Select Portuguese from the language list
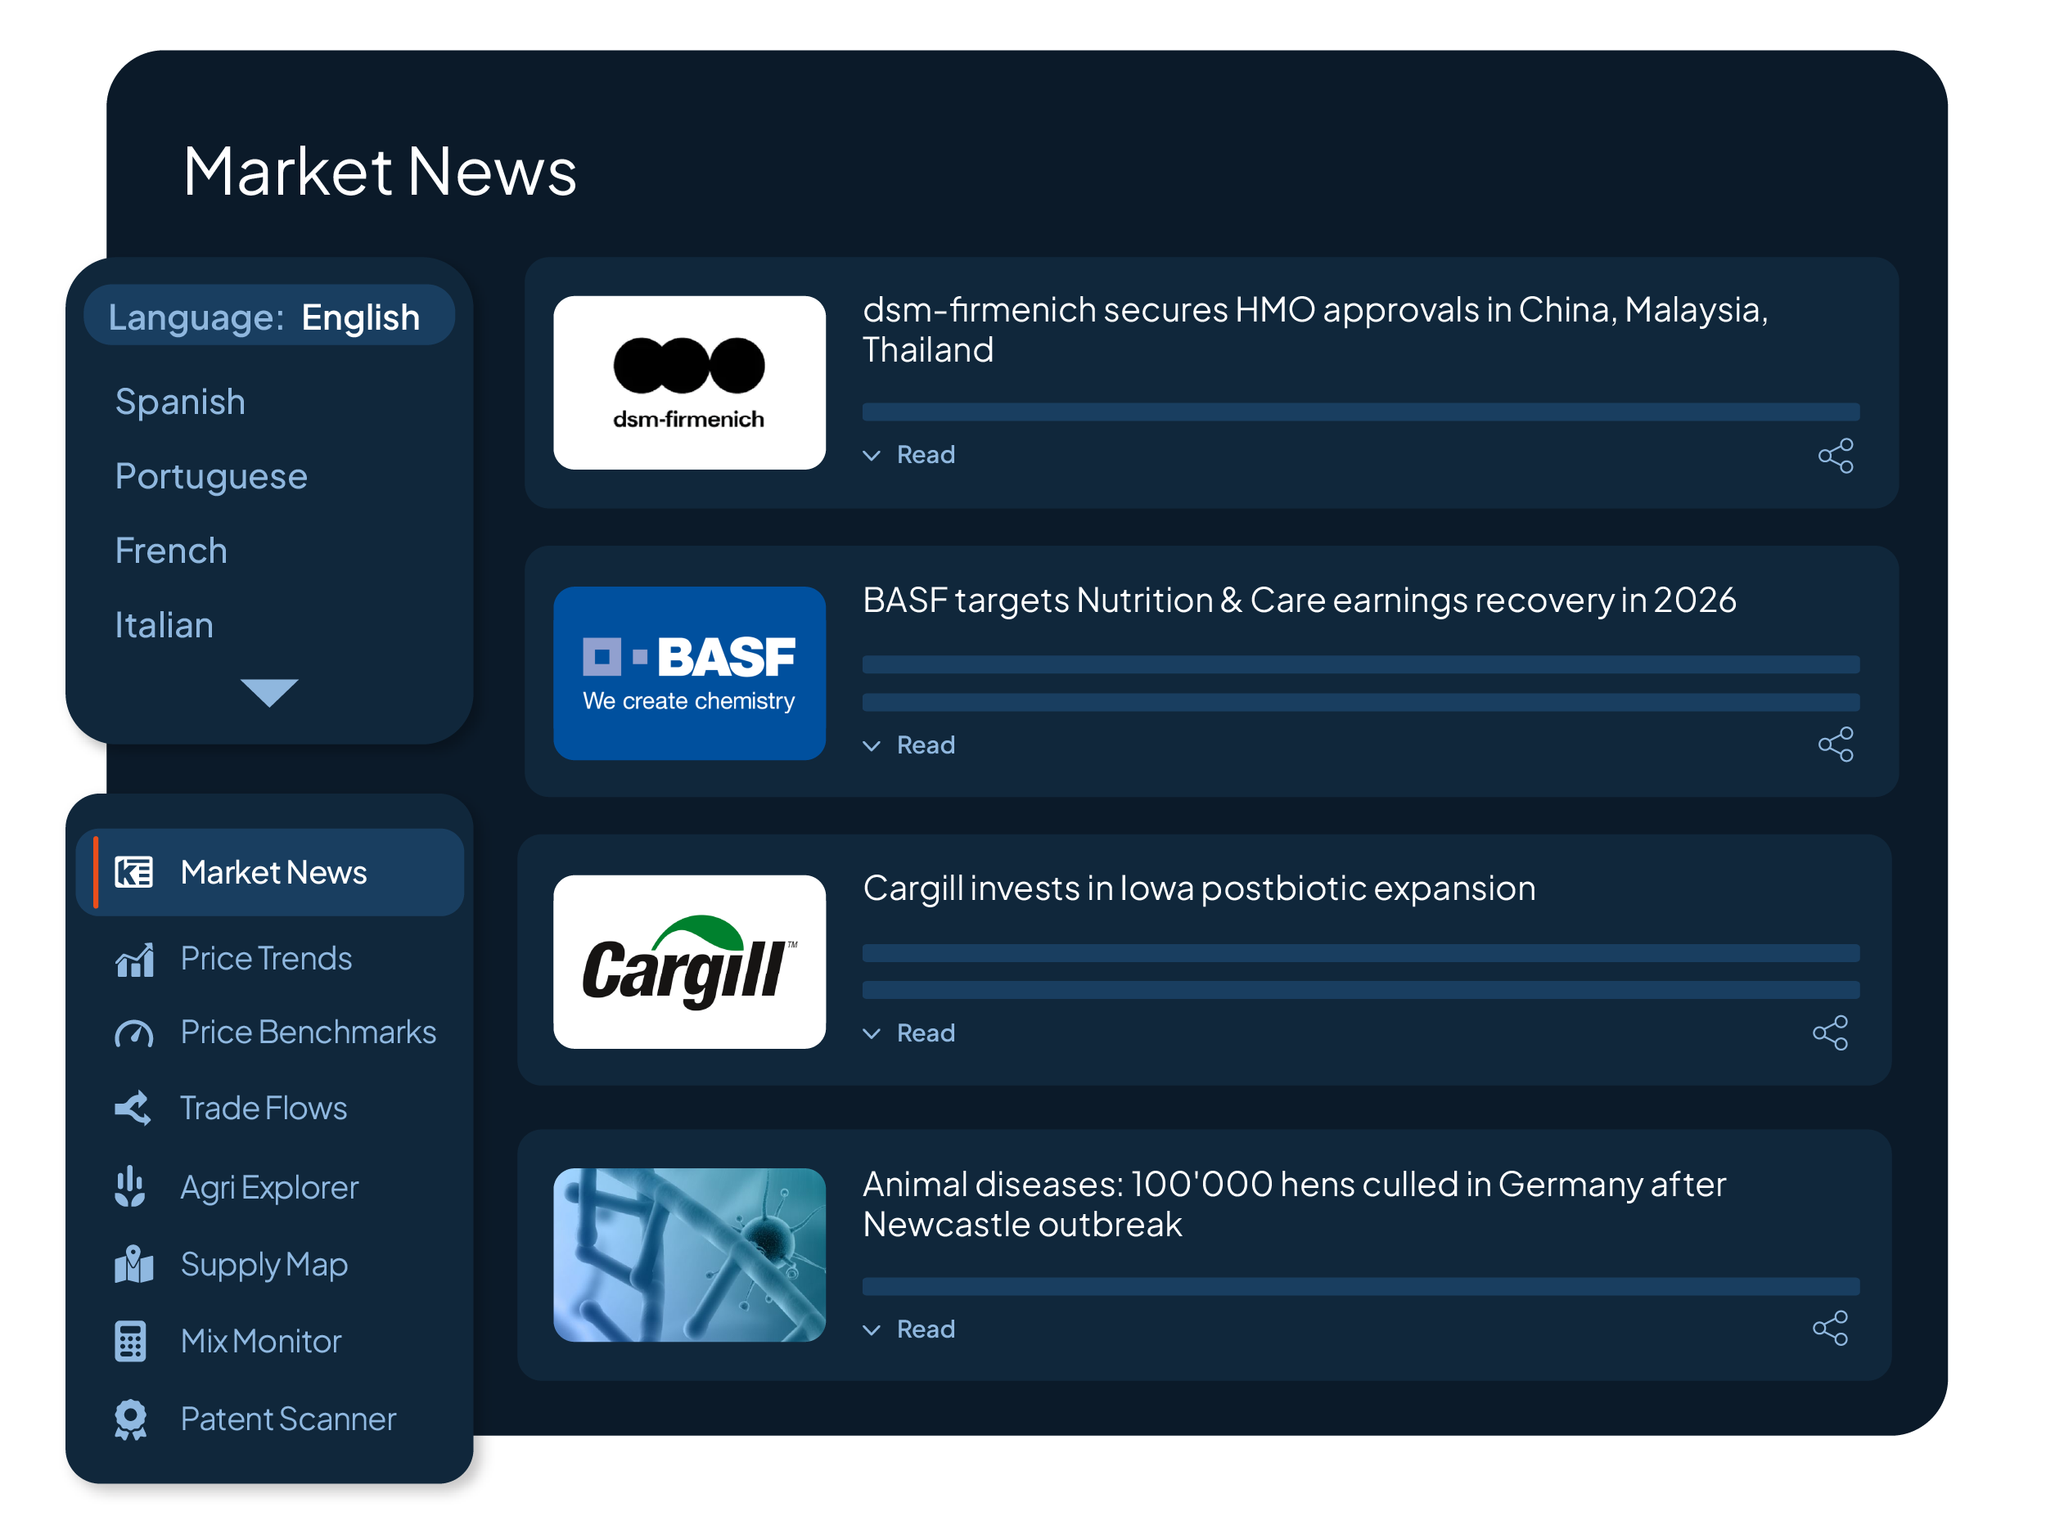Screen dimensions: 2046x1534 211,476
